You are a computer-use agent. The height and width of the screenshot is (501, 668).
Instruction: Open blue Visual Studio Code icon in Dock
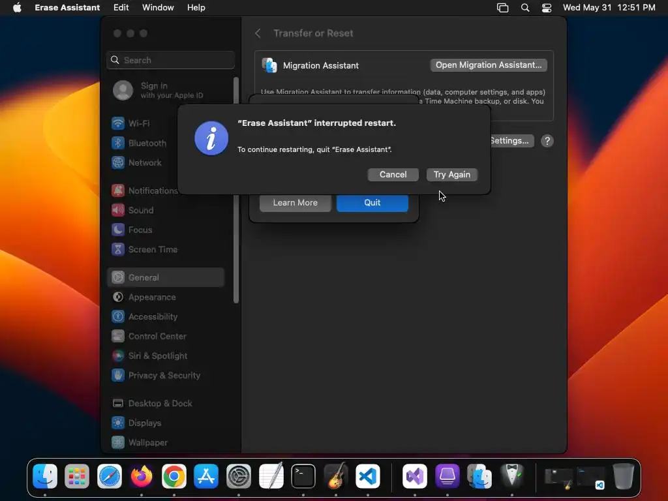(368, 476)
